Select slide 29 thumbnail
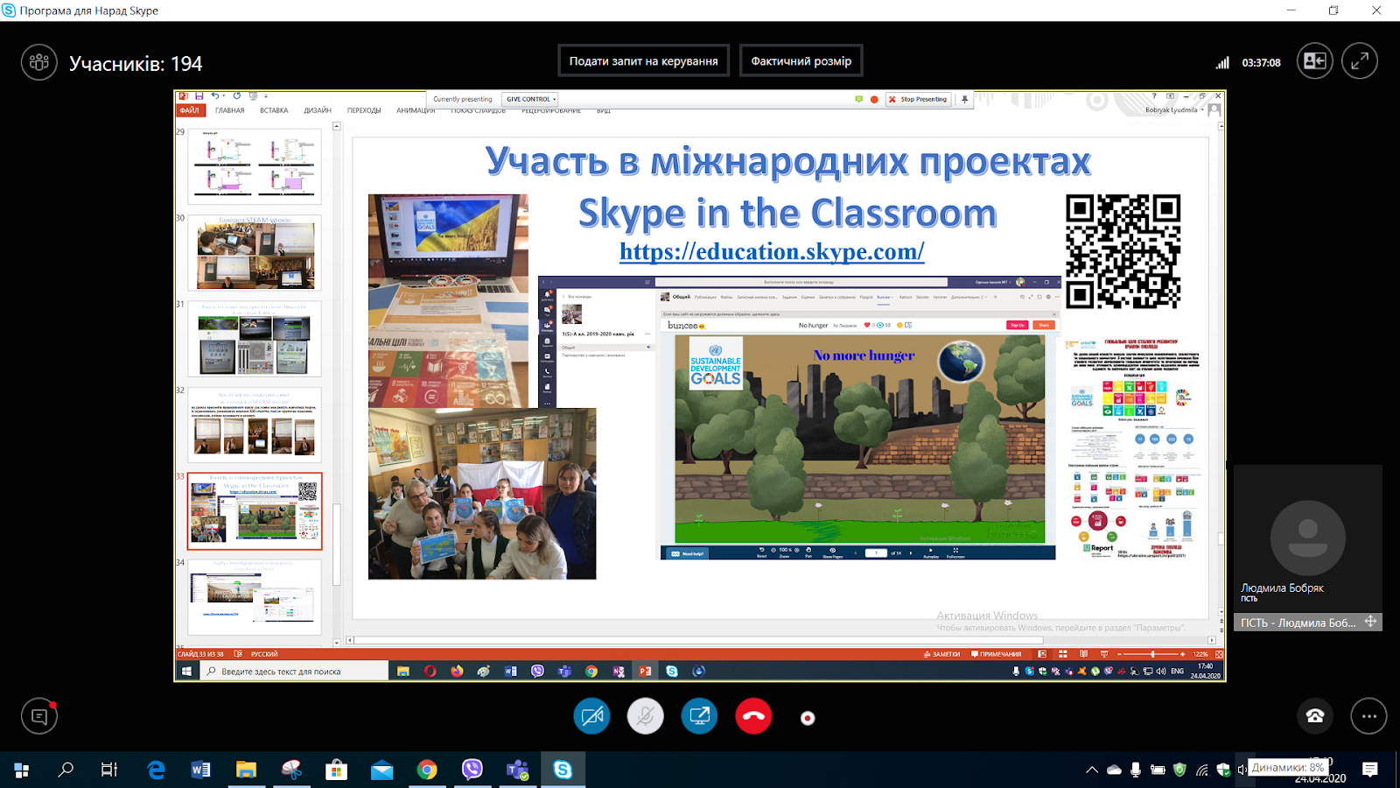1400x788 pixels. tap(255, 166)
